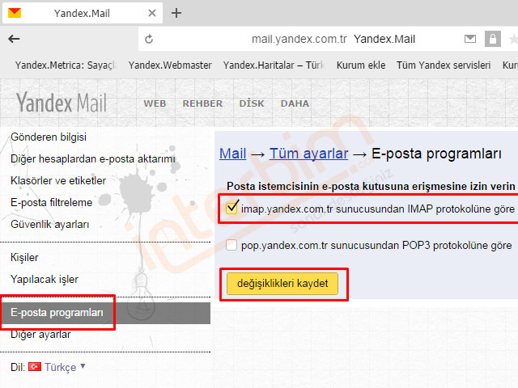Open the Yandex.Webmaster bookmark
The image size is (518, 388).
170,65
